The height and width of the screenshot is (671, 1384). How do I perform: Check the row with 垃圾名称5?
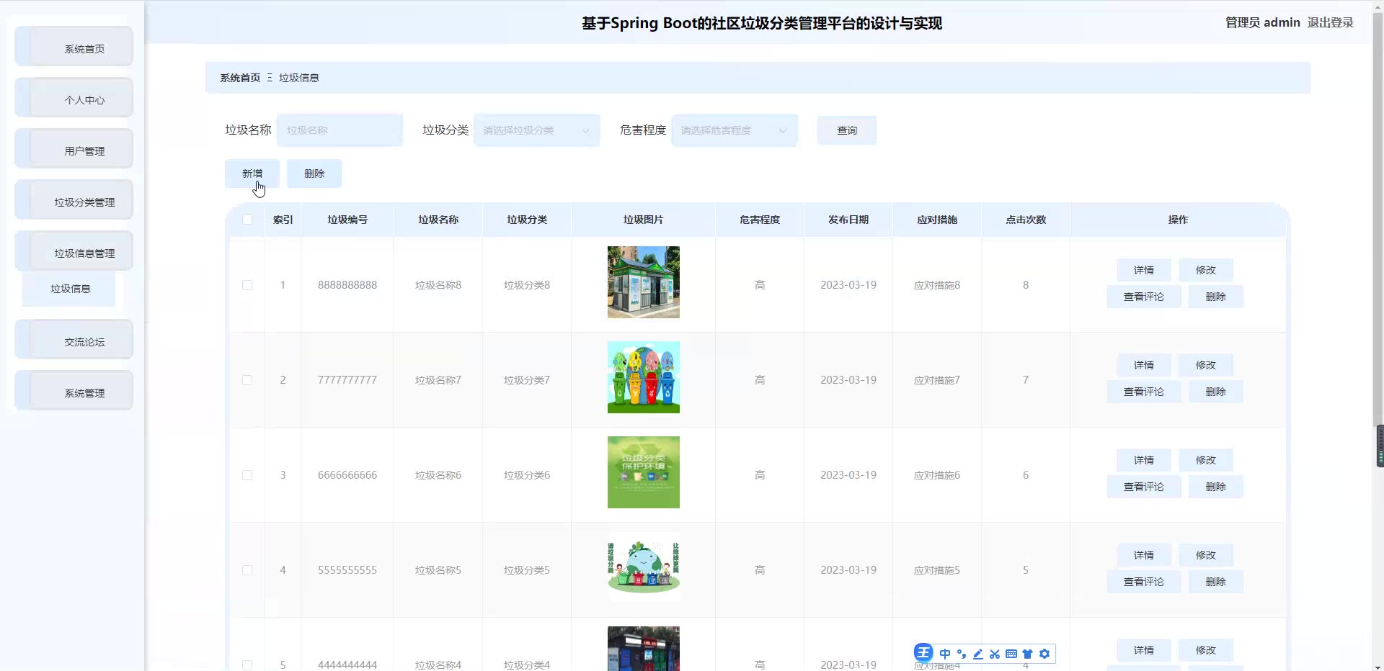point(247,570)
